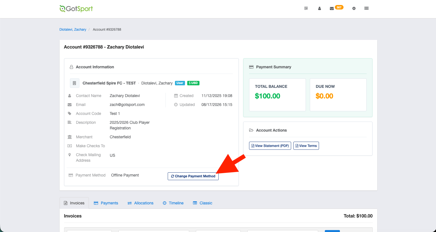Click the Chesterfield merchant value
The width and height of the screenshot is (436, 232).
[x=120, y=137]
